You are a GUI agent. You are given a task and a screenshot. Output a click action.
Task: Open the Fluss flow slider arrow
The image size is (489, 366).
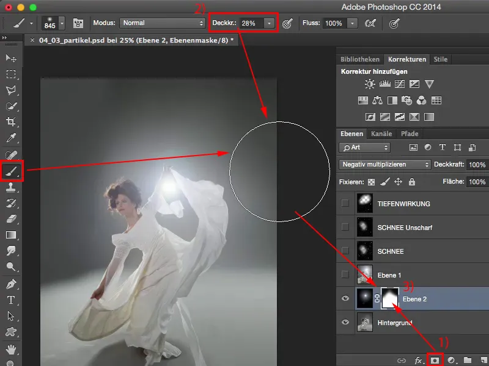(353, 23)
